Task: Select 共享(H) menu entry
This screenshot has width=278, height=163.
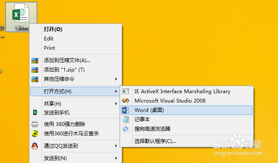Action: (x=52, y=103)
